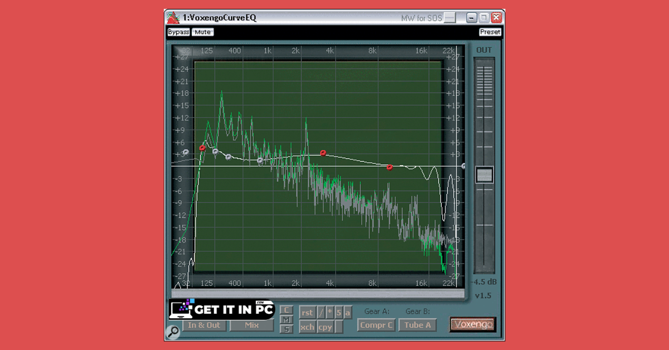The height and width of the screenshot is (350, 669).
Task: Click the VoxengoCurveEQ app icon in title bar
Action: (x=173, y=17)
